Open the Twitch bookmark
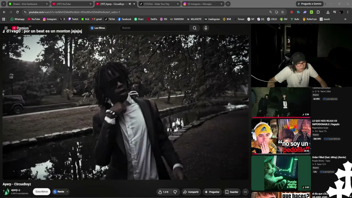Screen dimensions: 352x198 click(x=73, y=19)
